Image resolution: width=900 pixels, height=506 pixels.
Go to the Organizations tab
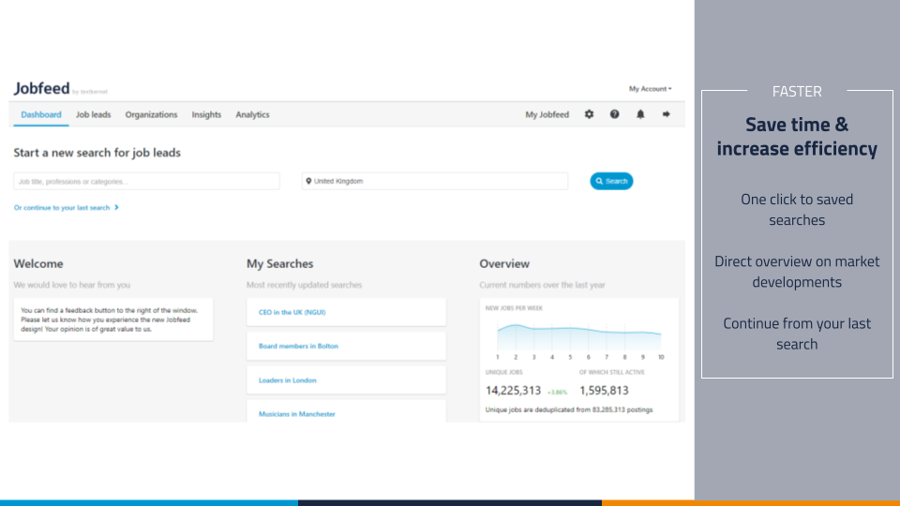[x=151, y=114]
